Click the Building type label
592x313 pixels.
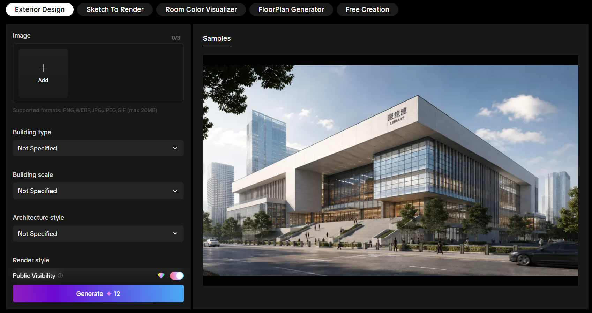coord(32,132)
